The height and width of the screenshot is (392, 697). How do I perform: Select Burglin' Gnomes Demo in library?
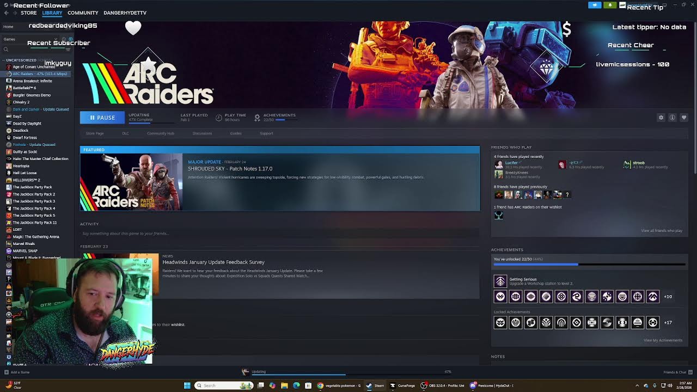click(x=32, y=95)
